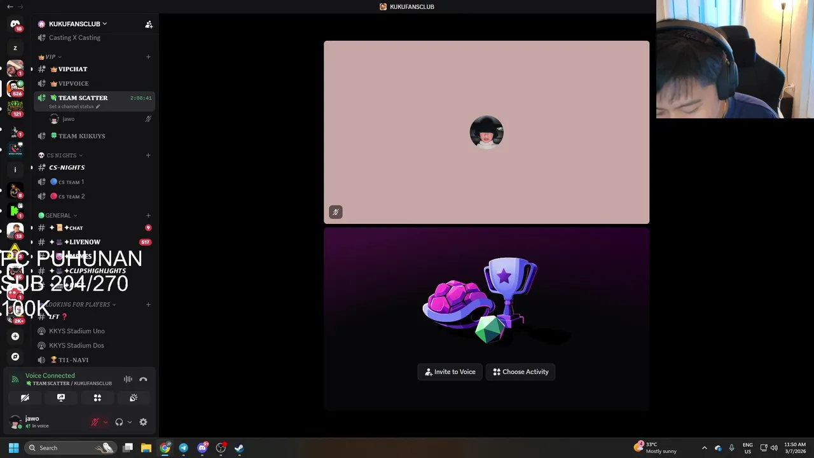Click Set a channel status
The width and height of the screenshot is (814, 458).
pos(74,107)
